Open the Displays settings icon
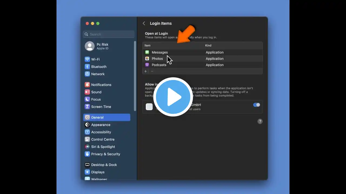This screenshot has height=194, width=346. (87, 172)
